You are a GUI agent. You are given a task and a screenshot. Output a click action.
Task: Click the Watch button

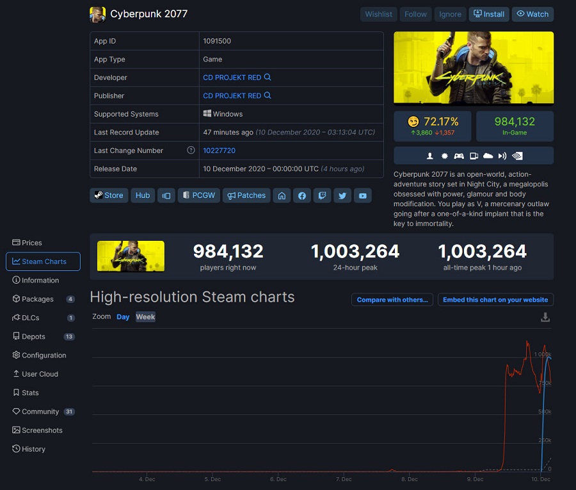[532, 14]
